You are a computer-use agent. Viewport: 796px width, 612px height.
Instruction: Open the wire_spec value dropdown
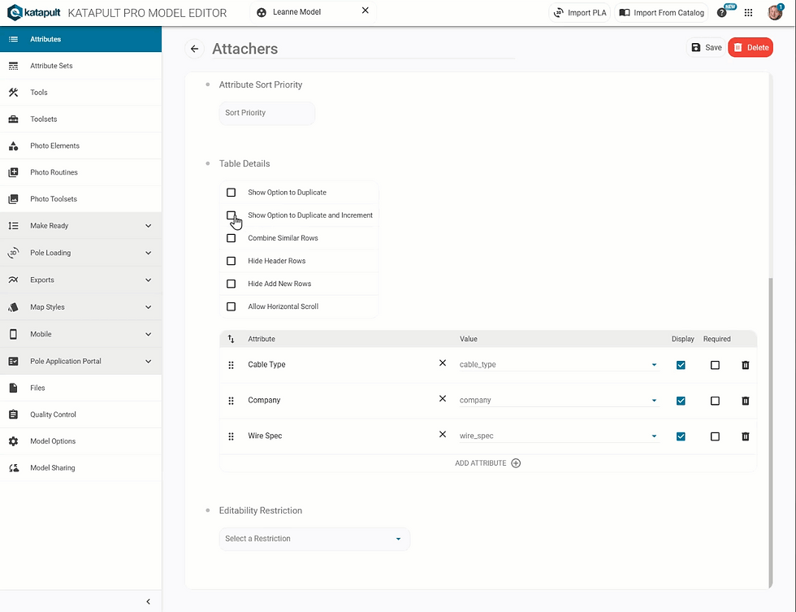[x=559, y=436]
